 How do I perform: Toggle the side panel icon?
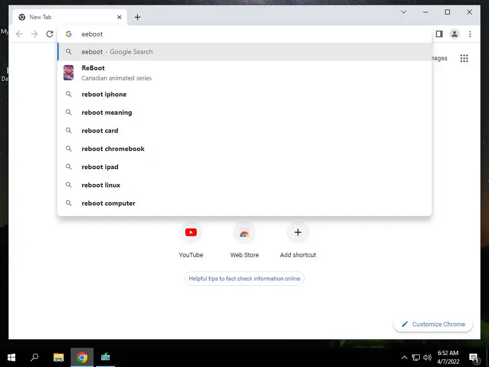439,34
